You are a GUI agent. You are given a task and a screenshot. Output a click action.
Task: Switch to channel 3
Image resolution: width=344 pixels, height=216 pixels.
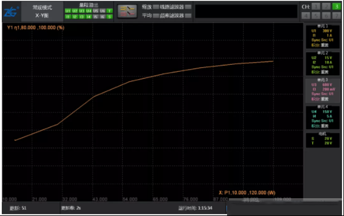tap(337, 6)
